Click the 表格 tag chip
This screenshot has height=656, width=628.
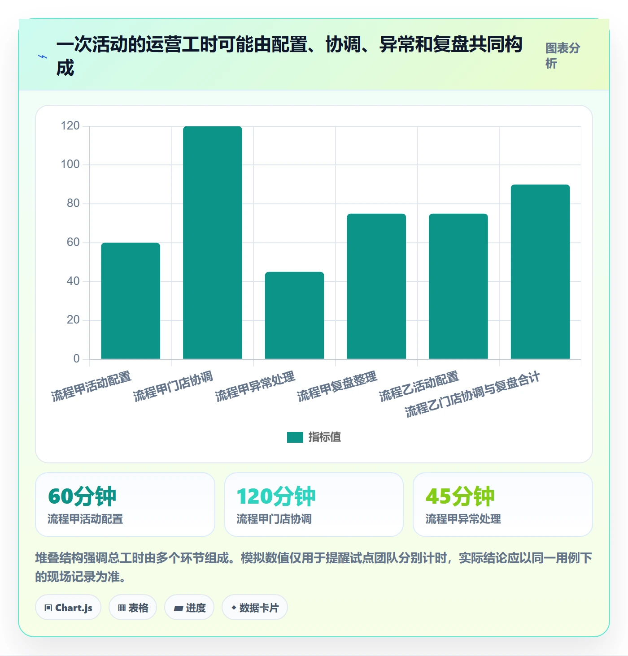(133, 608)
